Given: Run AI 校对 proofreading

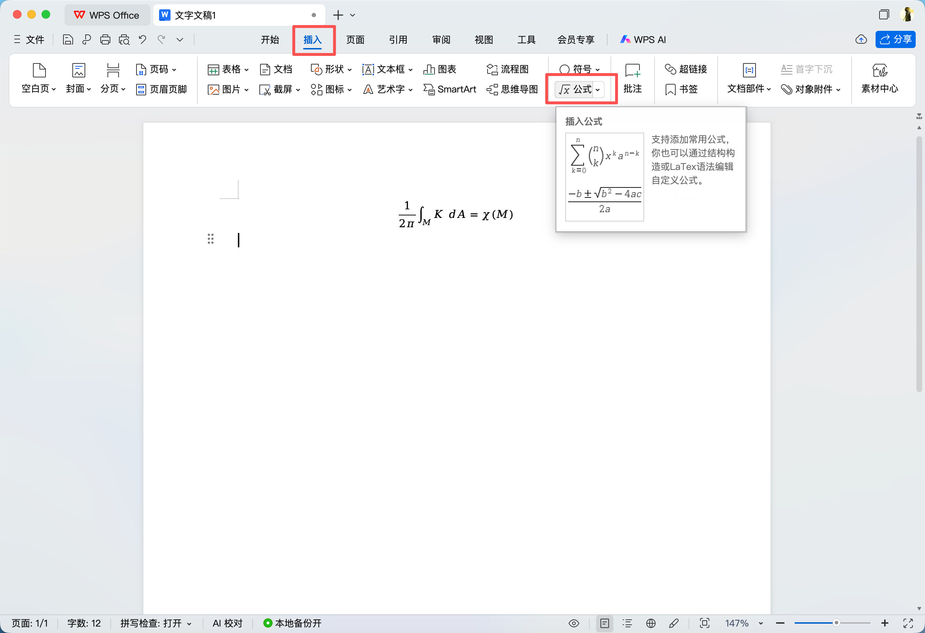Looking at the screenshot, I should (x=226, y=623).
